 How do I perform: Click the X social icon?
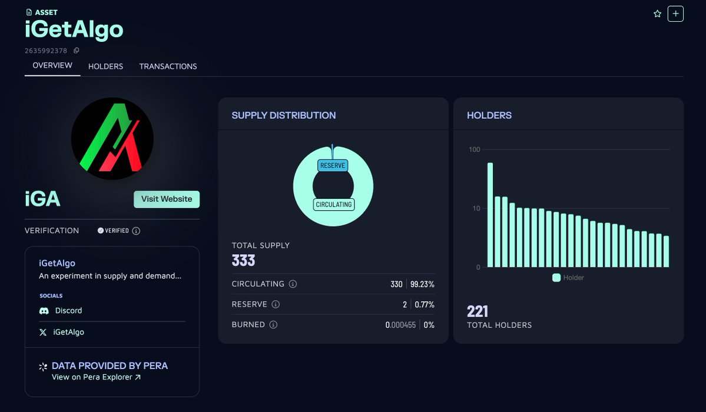click(x=43, y=333)
